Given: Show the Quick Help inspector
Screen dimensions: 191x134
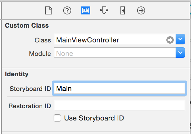Looking at the screenshot, I should point(67,10).
